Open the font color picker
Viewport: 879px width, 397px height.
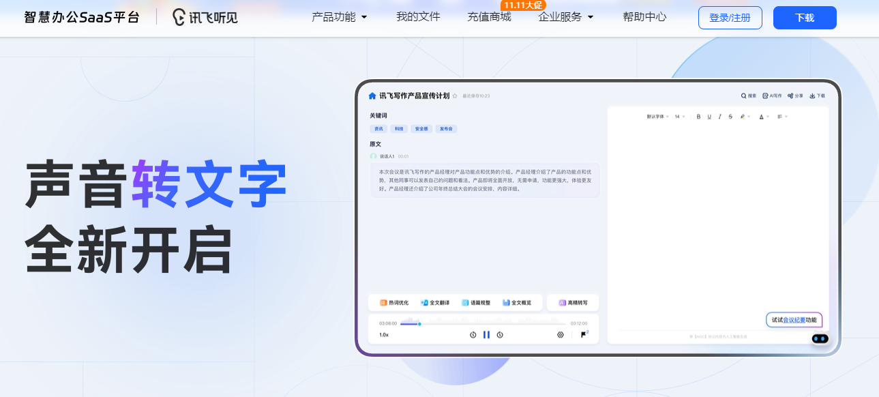(x=764, y=117)
